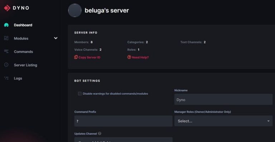Click the question mark icon beside Need Help

tap(129, 57)
